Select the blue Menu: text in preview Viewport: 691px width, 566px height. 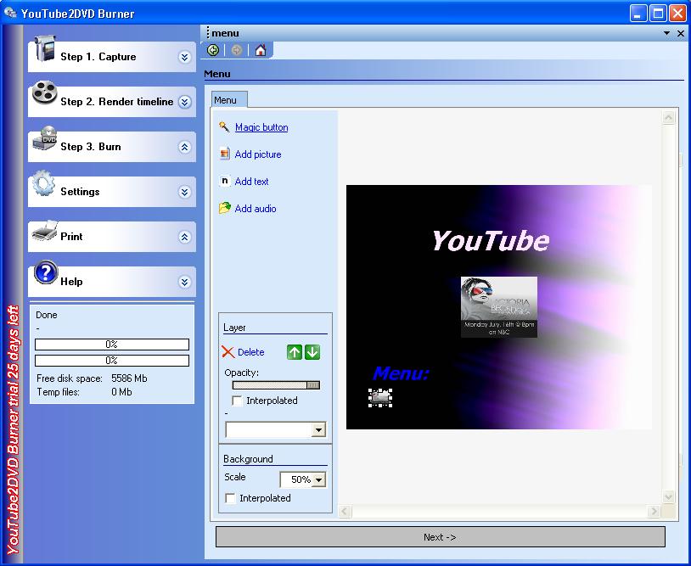[x=401, y=373]
